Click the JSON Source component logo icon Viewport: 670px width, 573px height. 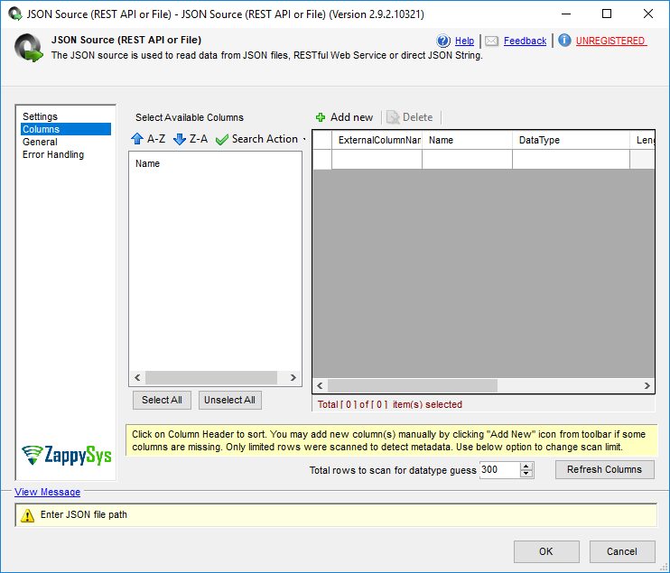[x=29, y=48]
